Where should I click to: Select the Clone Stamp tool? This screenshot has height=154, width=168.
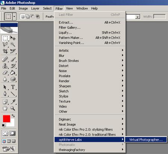tap(5, 66)
